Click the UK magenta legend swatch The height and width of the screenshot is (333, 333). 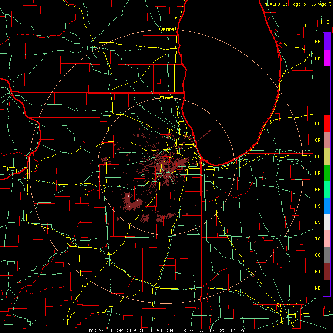click(x=327, y=58)
